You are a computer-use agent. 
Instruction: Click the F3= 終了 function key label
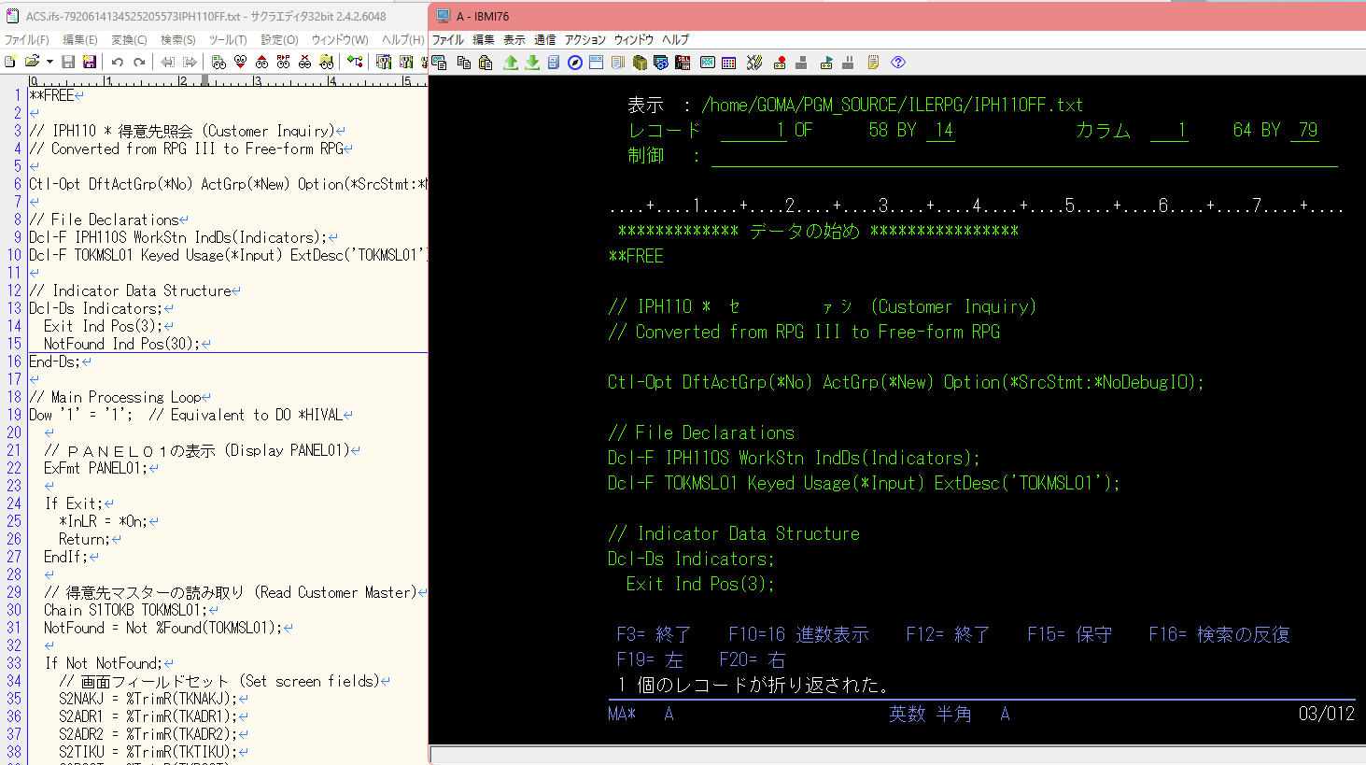point(654,634)
